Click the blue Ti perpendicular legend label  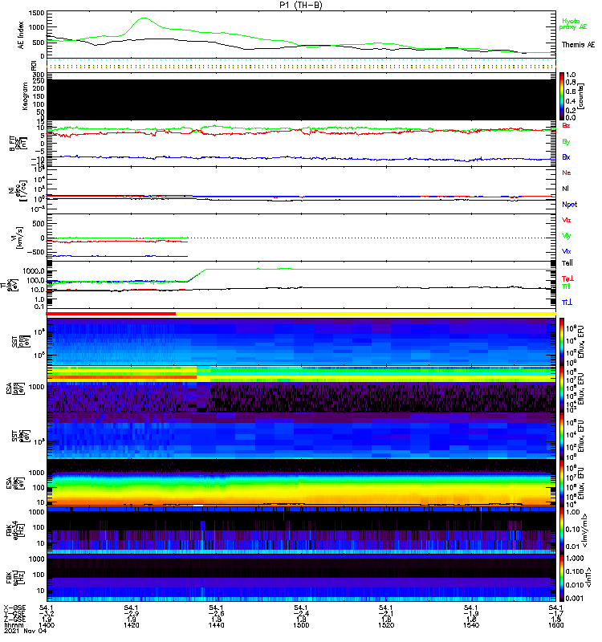pyautogui.click(x=567, y=303)
